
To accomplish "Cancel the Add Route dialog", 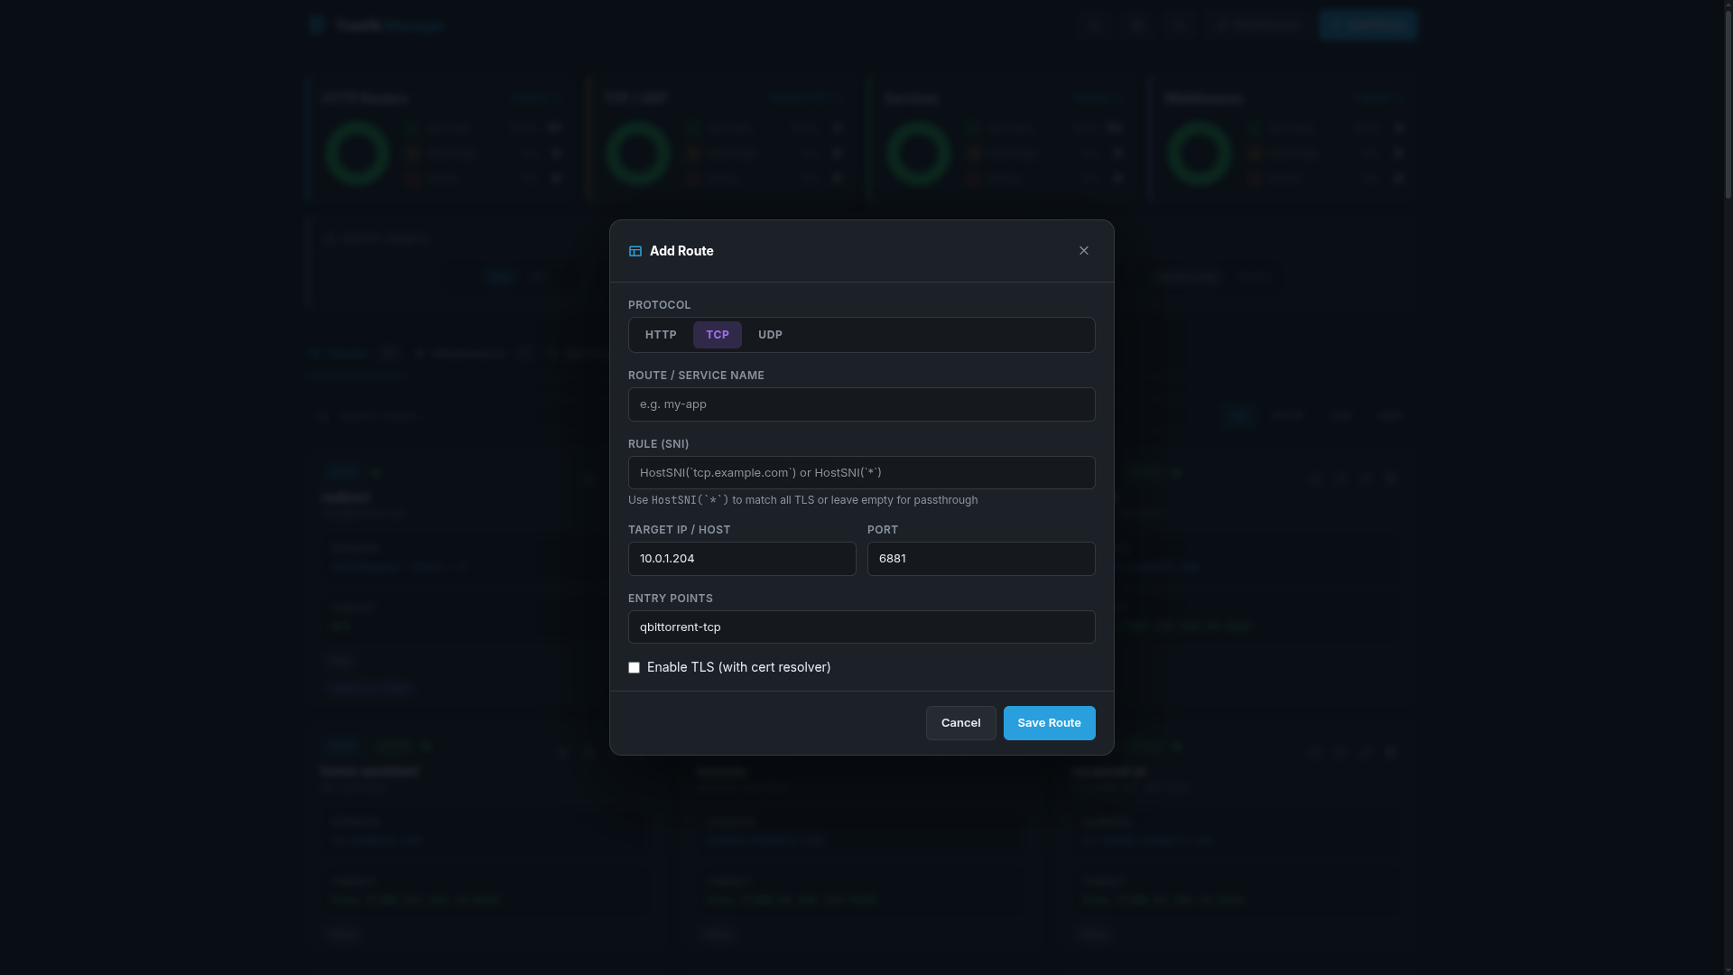I will click(x=960, y=722).
